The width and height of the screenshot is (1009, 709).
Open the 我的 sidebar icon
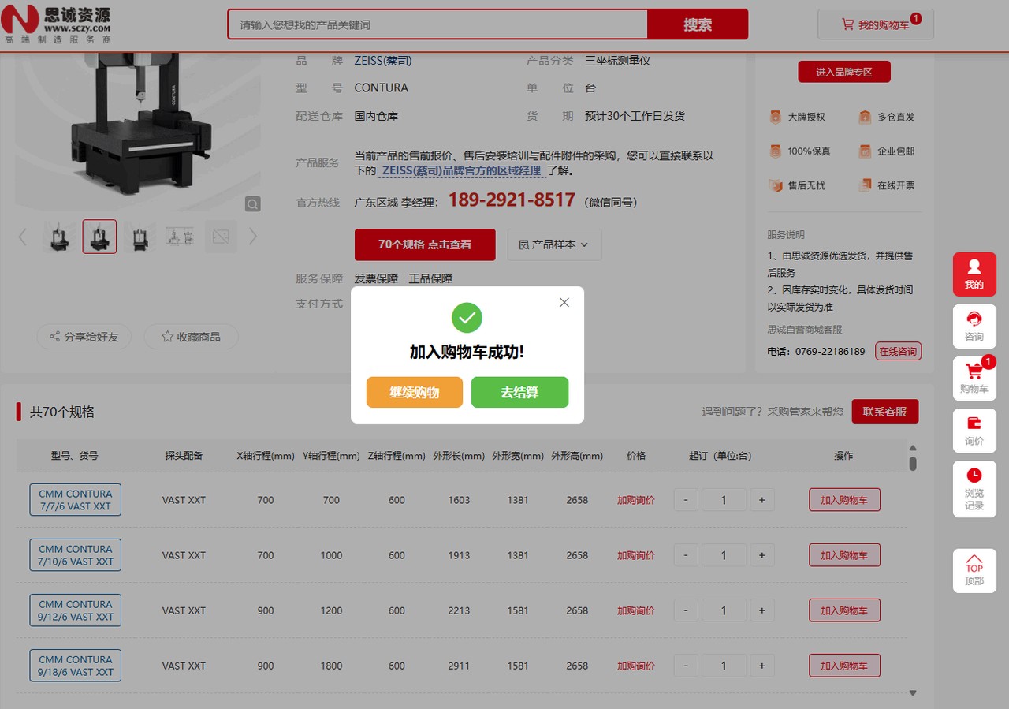974,274
